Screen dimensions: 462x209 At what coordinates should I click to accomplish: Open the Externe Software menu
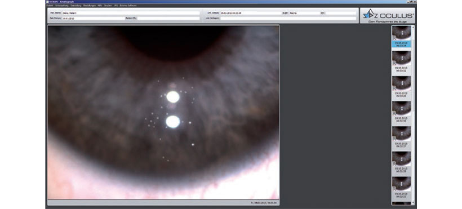pyautogui.click(x=128, y=6)
